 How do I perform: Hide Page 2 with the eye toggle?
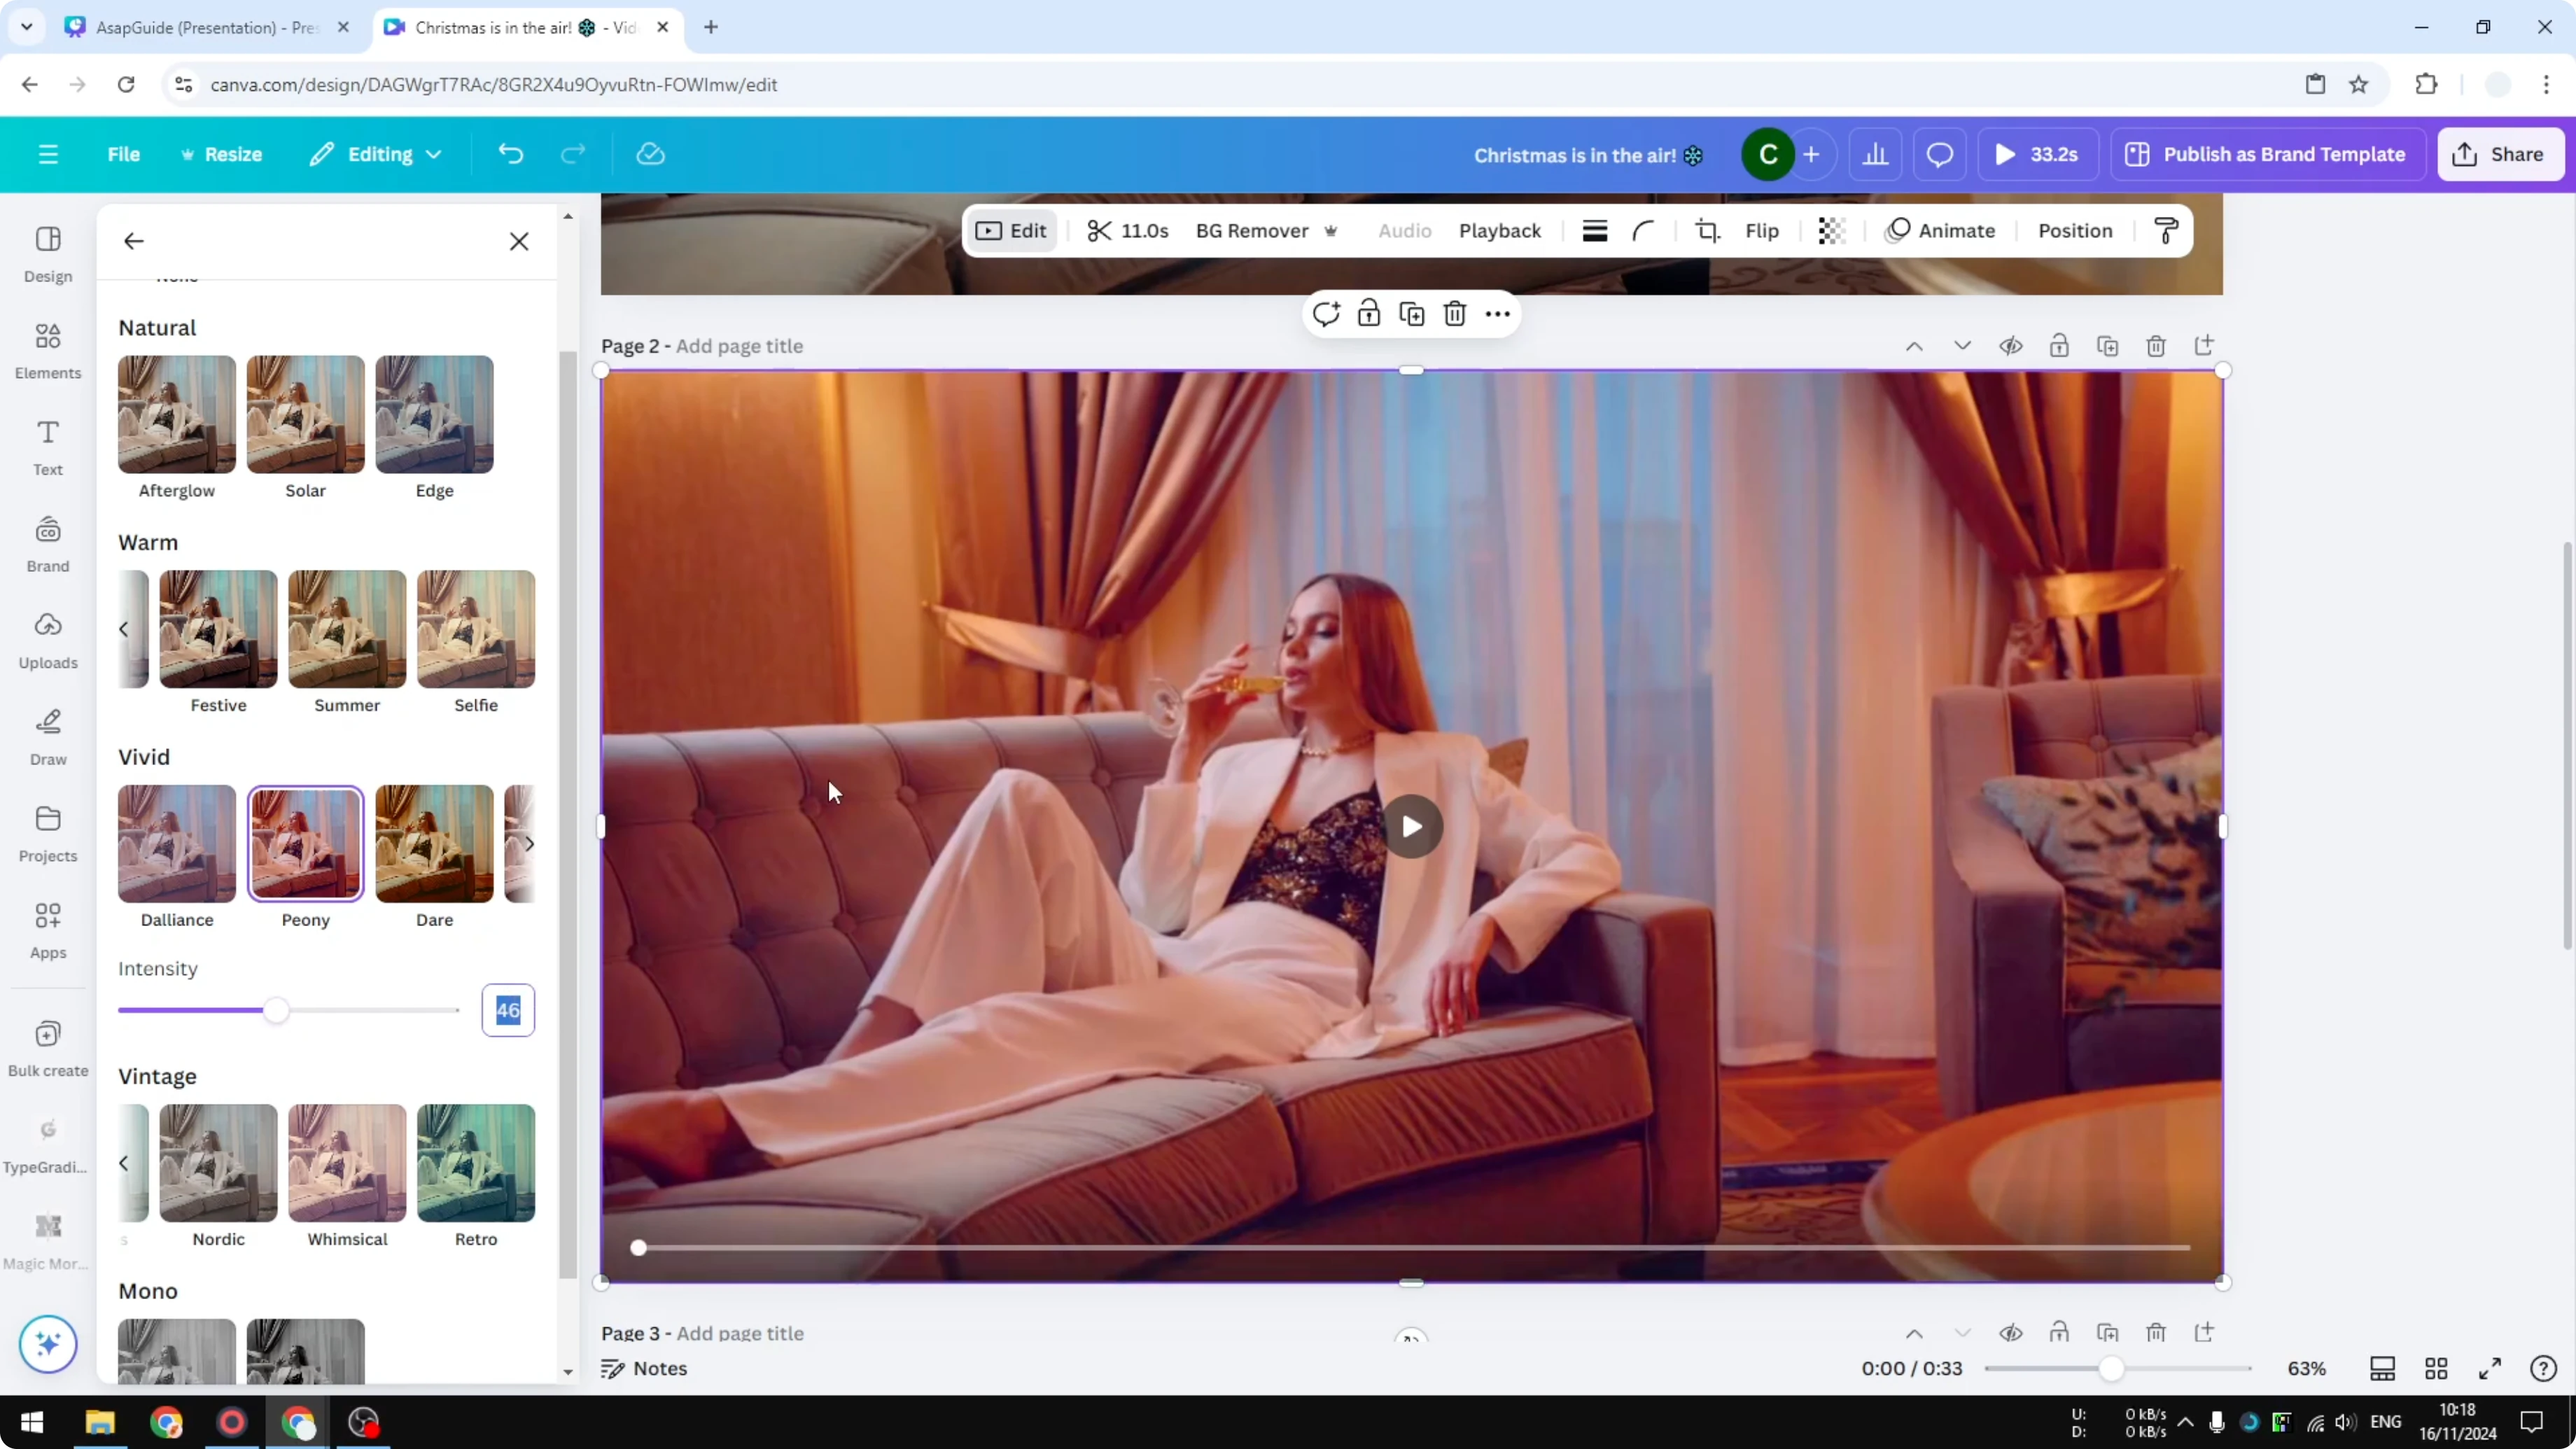tap(2011, 346)
